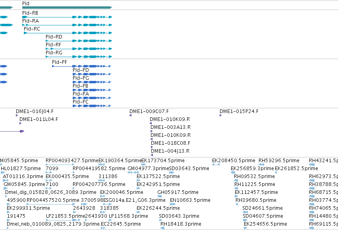Select feature DME1-015P24.F
The width and height of the screenshot is (338, 230).
click(239, 112)
